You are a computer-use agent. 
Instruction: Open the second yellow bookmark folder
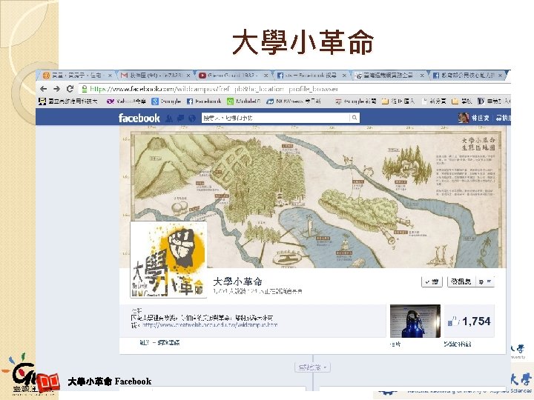[x=462, y=101]
